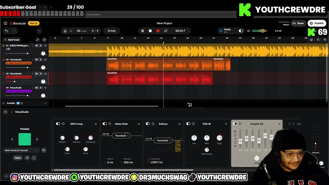The image size is (329, 185).
Task: Start recording with the red record button
Action: pos(158,31)
